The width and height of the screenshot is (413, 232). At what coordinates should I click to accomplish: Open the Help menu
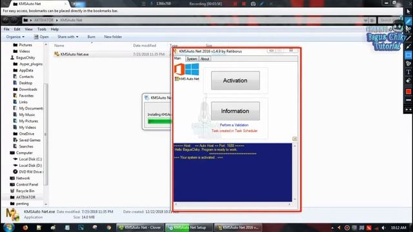[54, 29]
